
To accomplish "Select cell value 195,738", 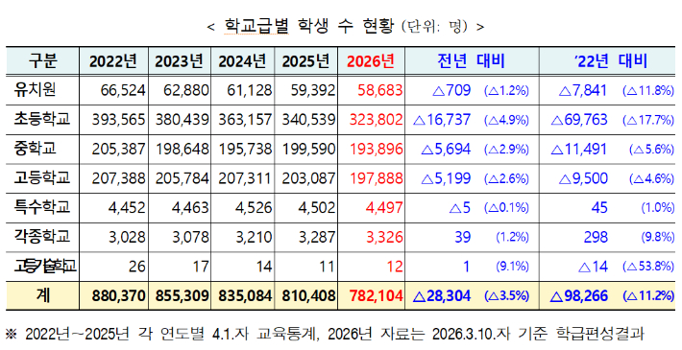I will 245,150.
